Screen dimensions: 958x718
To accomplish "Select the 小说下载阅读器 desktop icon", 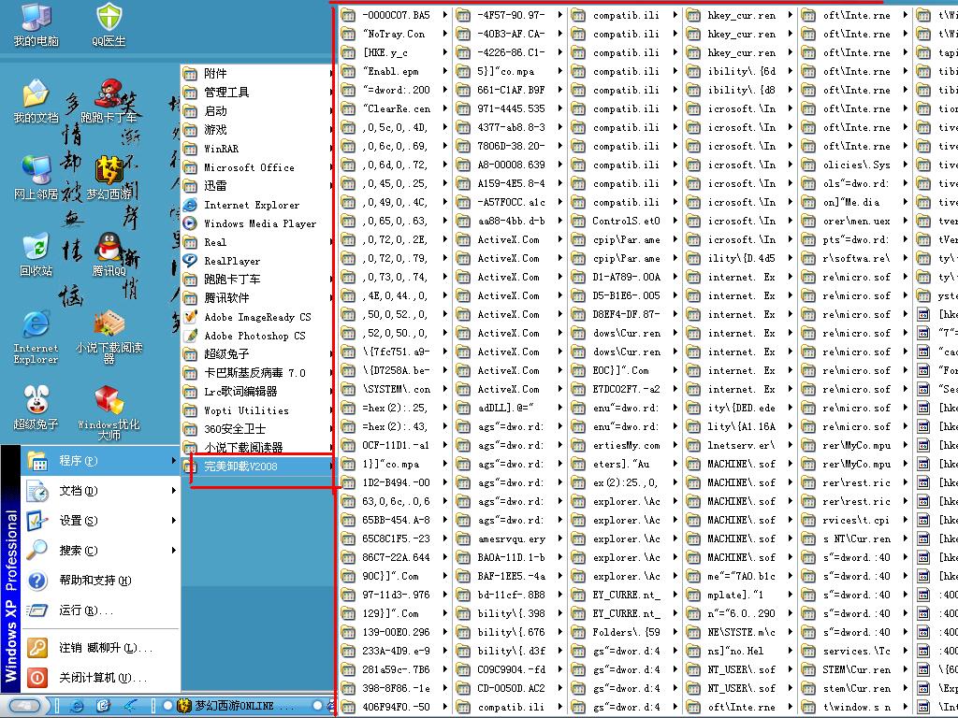I will (x=109, y=337).
